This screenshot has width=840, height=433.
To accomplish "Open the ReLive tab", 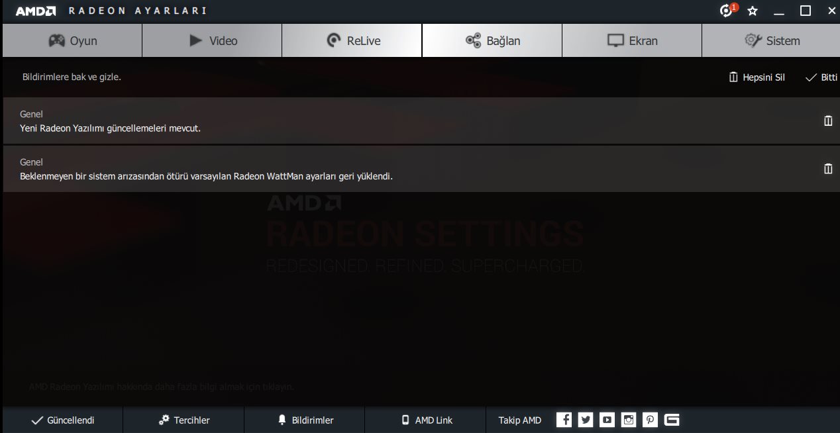I will pyautogui.click(x=352, y=40).
